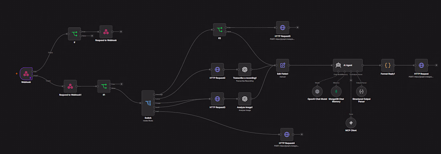Add a tool to the AI Agent
Viewport: 441px width, 154px height.
[x=351, y=80]
